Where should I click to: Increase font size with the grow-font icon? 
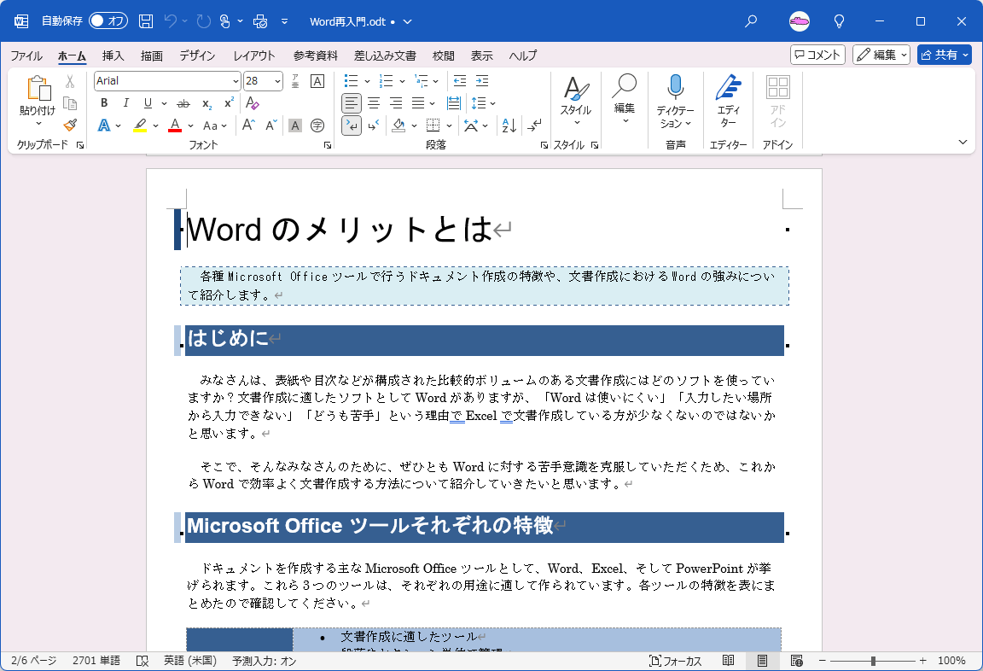click(248, 125)
